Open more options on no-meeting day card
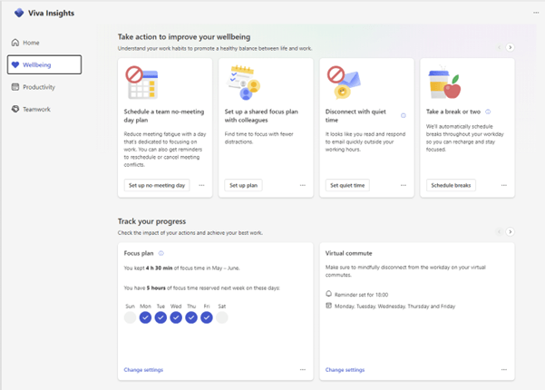545x390 pixels. [201, 185]
